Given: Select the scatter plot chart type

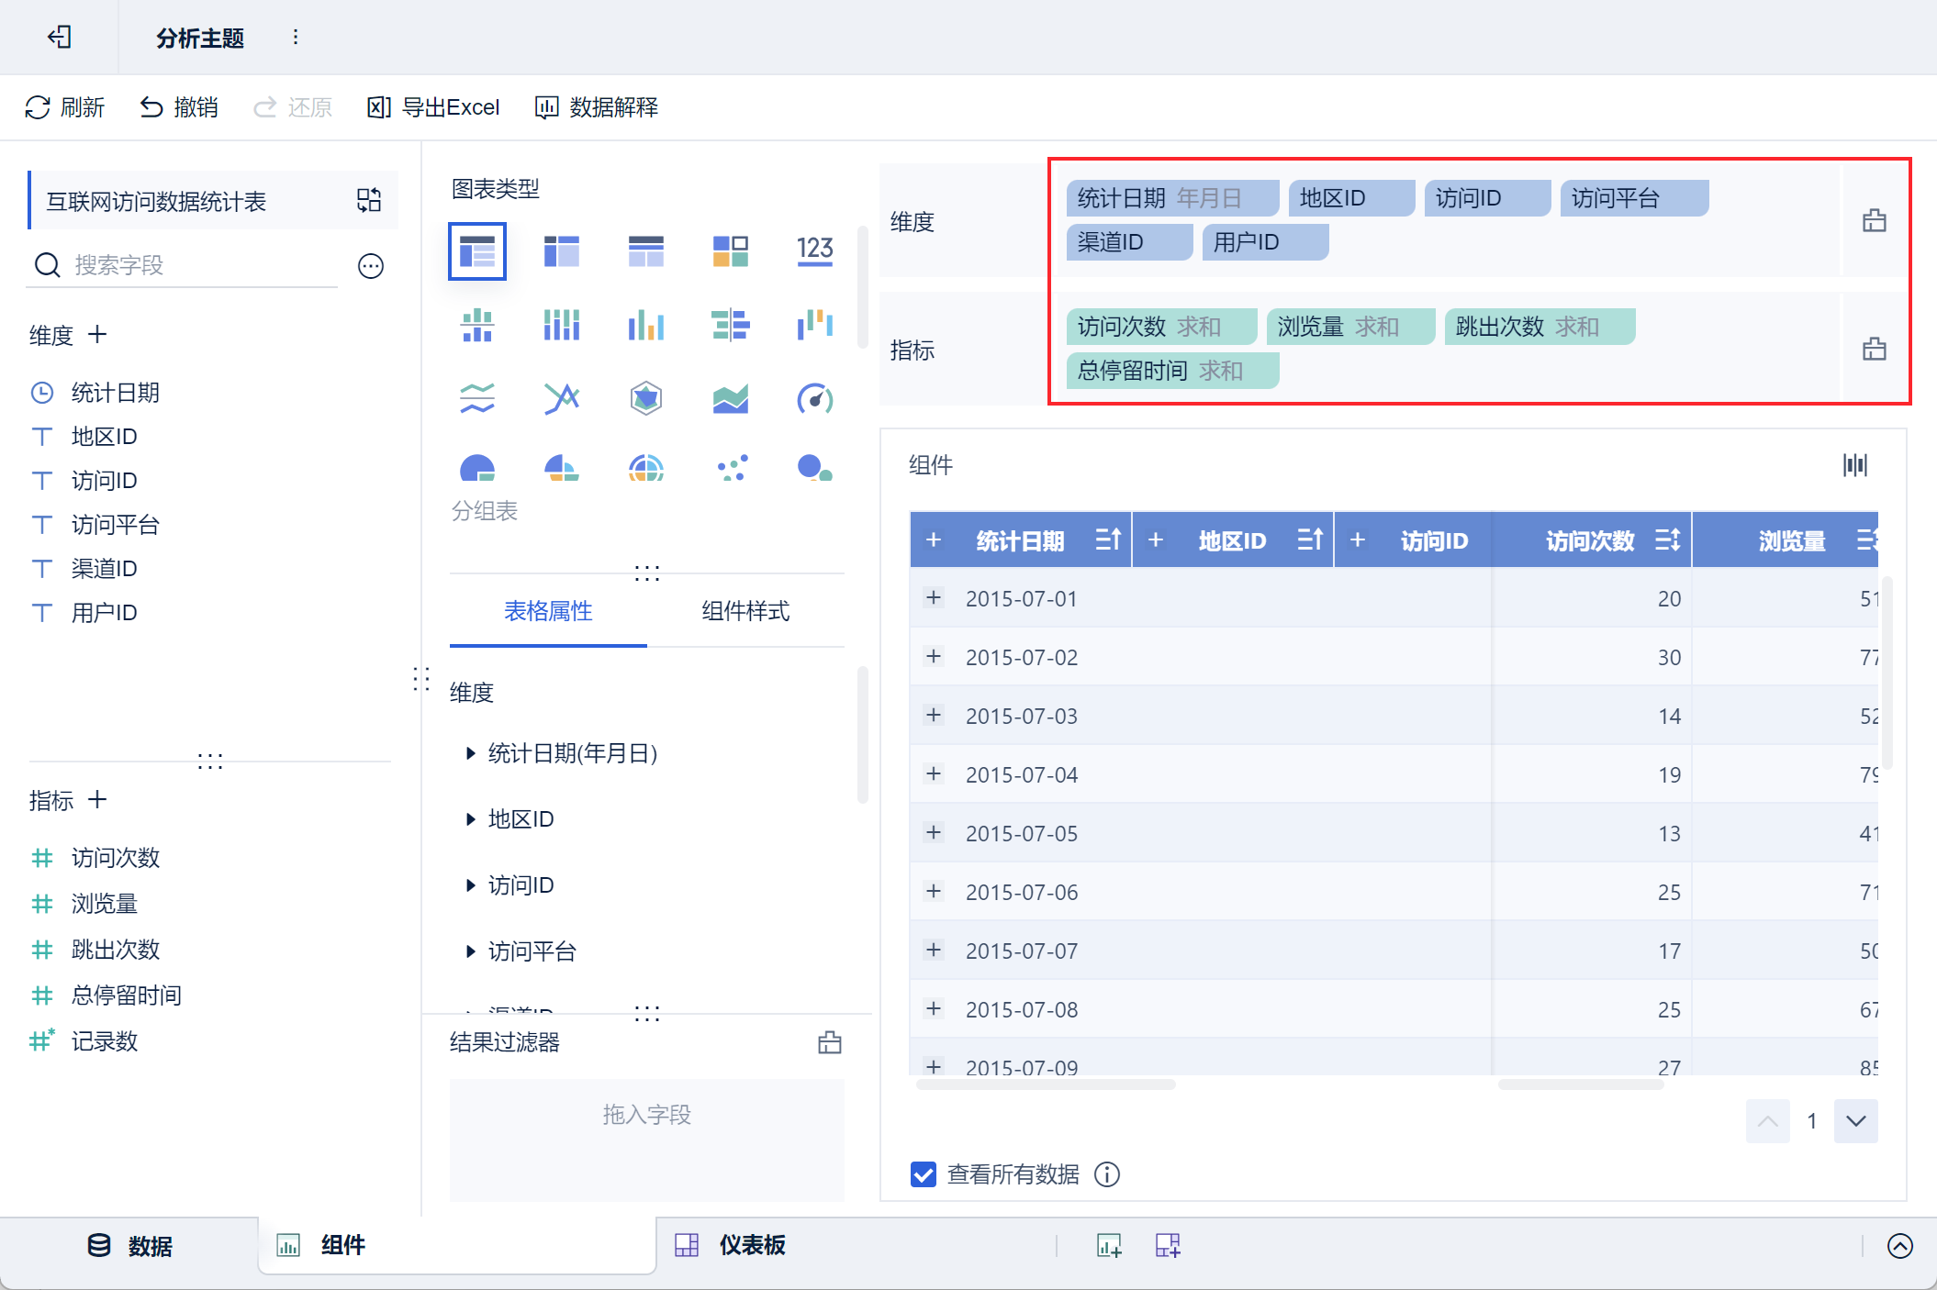Looking at the screenshot, I should 731,468.
